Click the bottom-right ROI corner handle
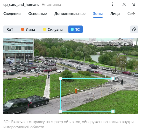This screenshot has width=143, height=135. 113,111
